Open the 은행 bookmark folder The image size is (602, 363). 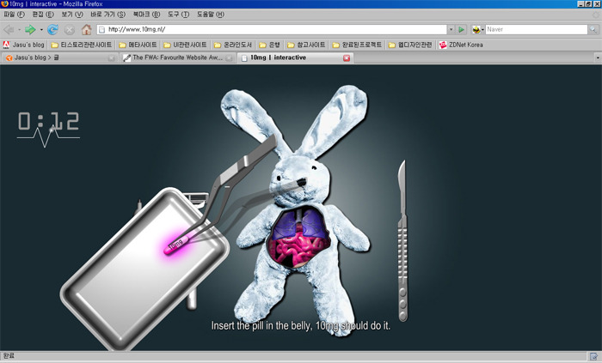(269, 45)
